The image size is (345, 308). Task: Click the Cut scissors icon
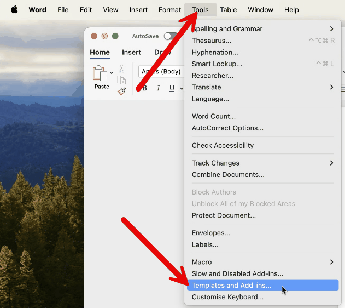[x=121, y=69]
